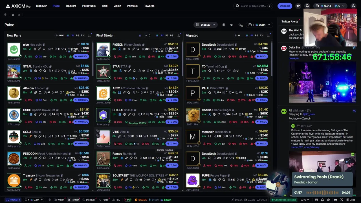Click the Deposit button
The image size is (361, 203).
pyautogui.click(x=285, y=6)
